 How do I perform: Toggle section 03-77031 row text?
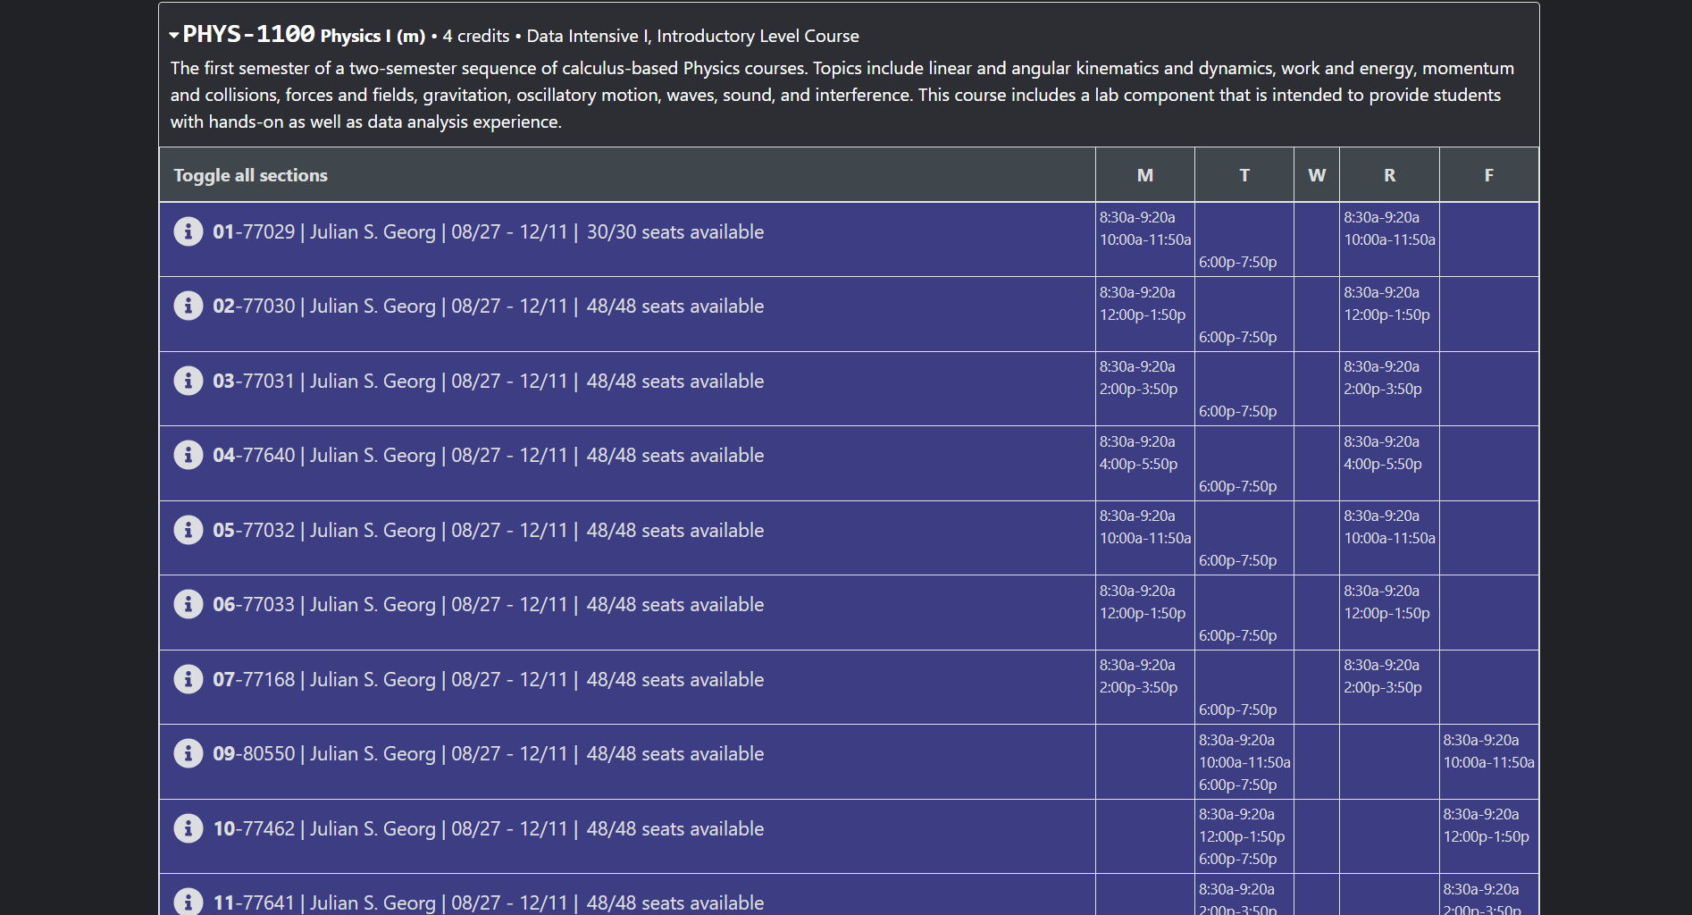point(488,382)
